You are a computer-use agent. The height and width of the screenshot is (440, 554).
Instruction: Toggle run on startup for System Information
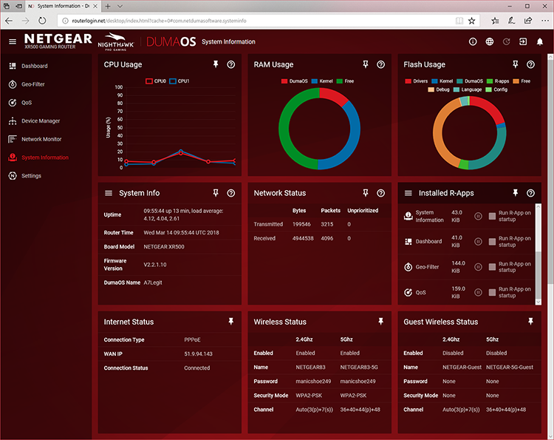pyautogui.click(x=492, y=216)
